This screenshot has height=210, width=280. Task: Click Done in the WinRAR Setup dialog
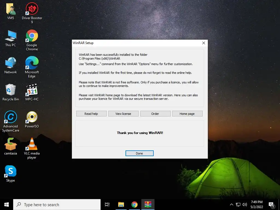click(139, 153)
